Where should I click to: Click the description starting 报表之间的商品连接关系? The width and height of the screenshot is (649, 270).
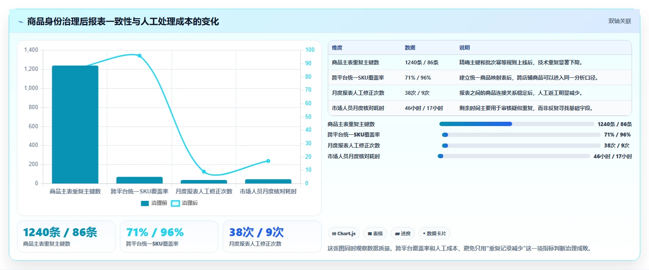click(x=521, y=93)
